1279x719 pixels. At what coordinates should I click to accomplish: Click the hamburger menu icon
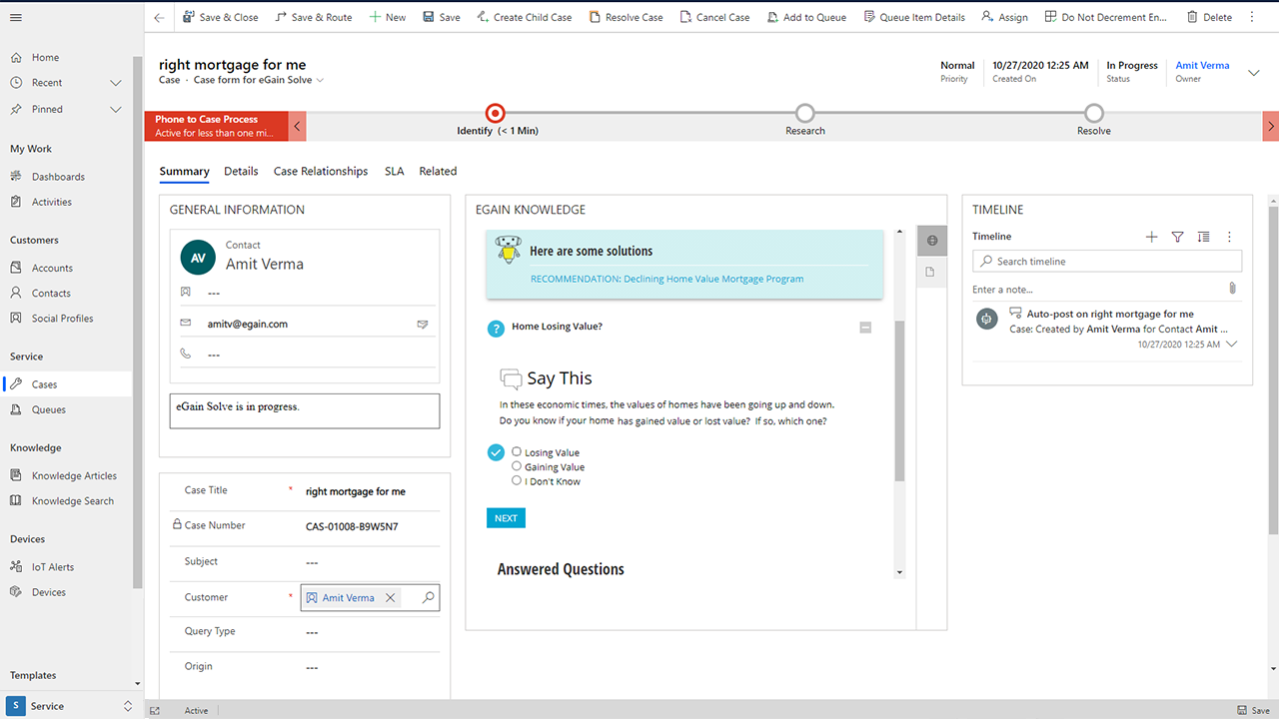(16, 17)
